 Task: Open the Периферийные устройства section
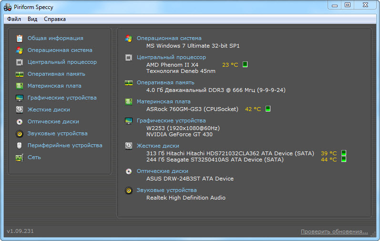click(64, 145)
